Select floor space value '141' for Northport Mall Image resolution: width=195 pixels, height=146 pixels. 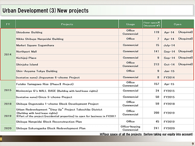[157, 51]
